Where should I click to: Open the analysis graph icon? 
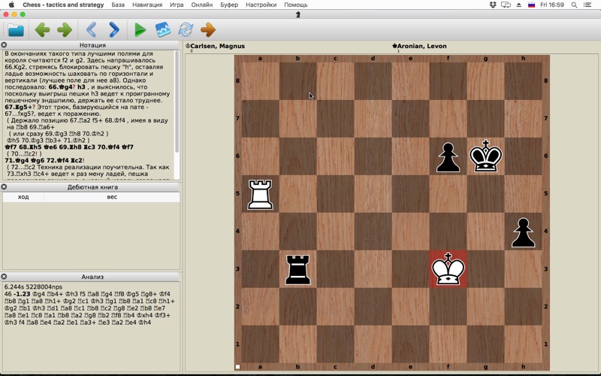[163, 29]
